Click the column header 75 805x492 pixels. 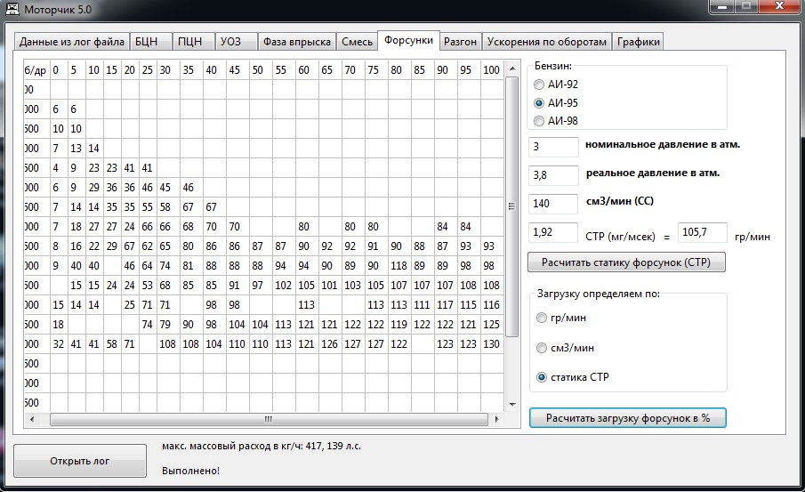(376, 70)
